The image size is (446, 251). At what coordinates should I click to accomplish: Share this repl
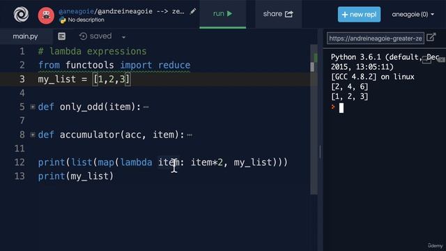pyautogui.click(x=278, y=14)
